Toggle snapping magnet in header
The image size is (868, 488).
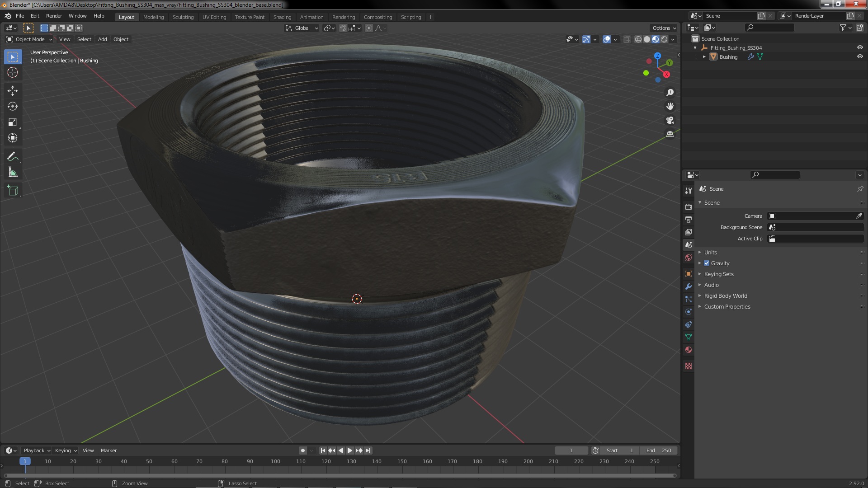click(343, 28)
